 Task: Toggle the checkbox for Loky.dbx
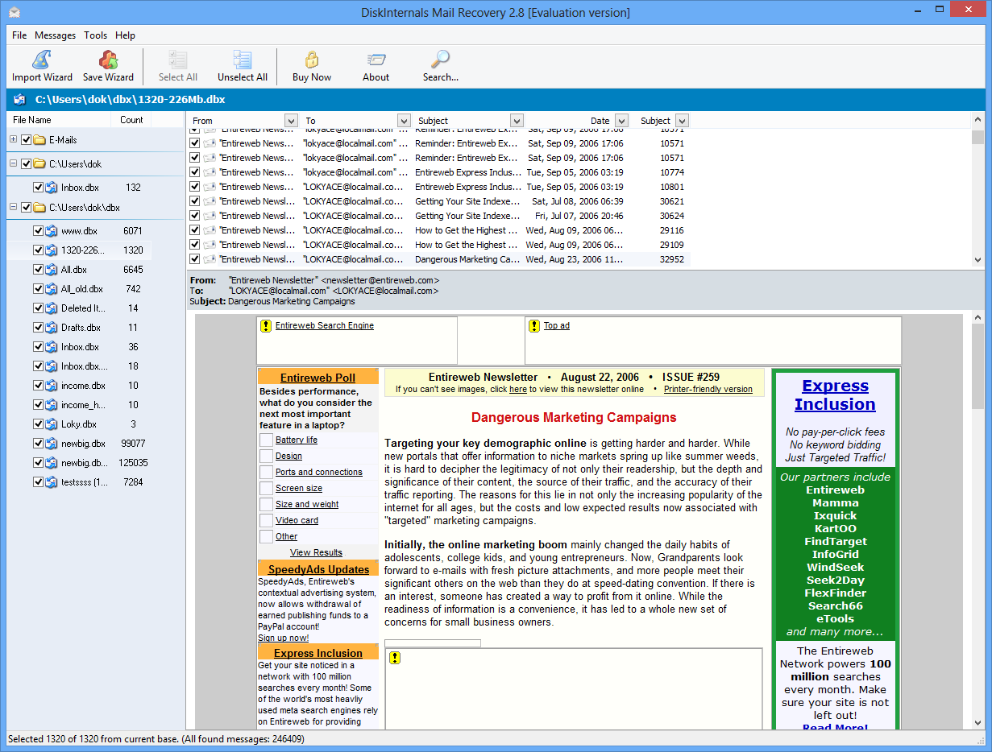pos(38,424)
